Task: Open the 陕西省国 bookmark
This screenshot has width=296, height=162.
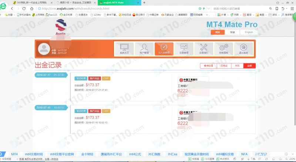Action: point(196,15)
